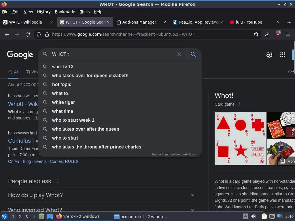This screenshot has width=295, height=221.
Task: Open removable media tray icon
Action: (x=245, y=216)
